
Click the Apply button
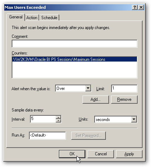point(129,154)
